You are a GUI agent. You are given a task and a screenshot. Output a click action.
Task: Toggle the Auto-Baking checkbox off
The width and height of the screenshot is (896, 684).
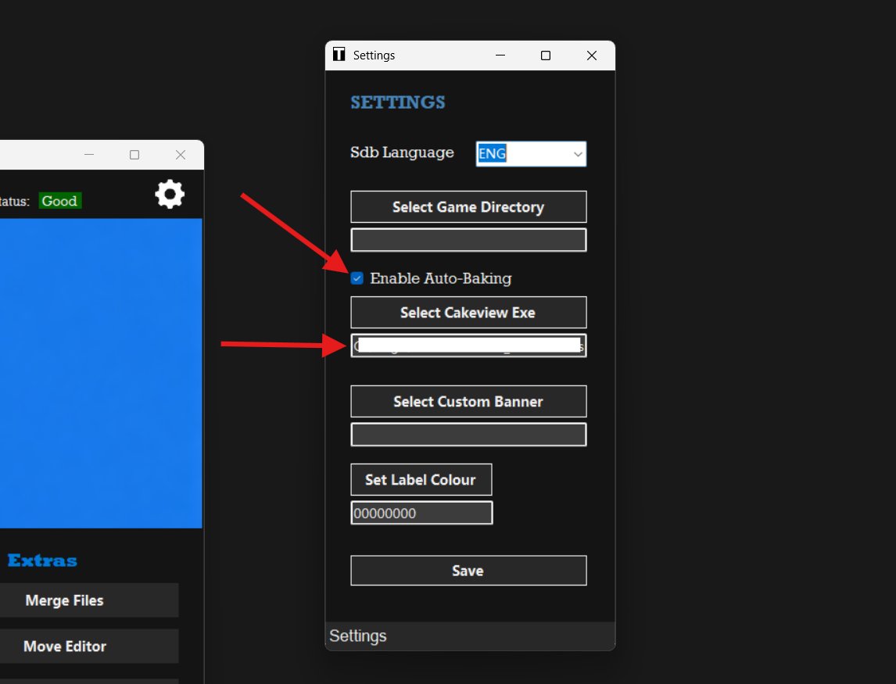[357, 278]
